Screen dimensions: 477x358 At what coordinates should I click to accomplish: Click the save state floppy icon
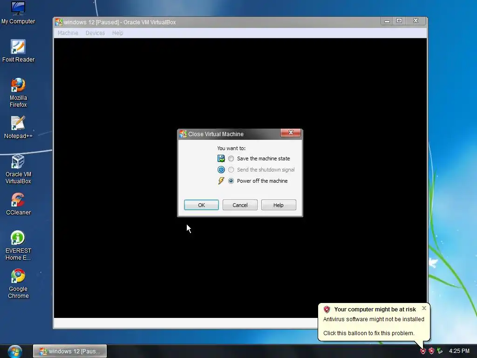[x=221, y=158]
